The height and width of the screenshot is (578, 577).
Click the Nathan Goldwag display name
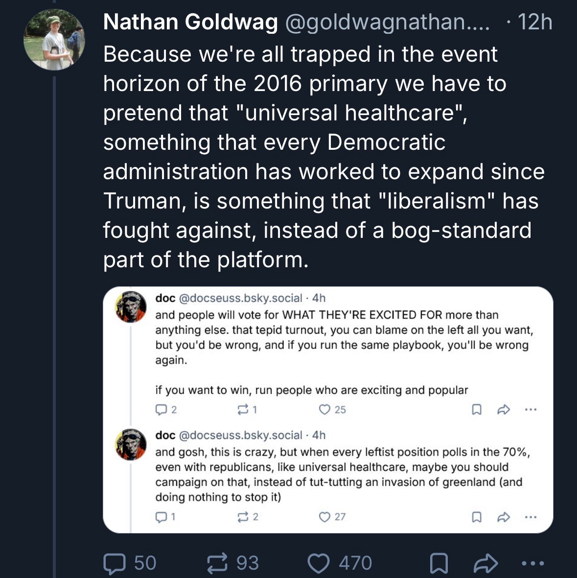click(x=190, y=23)
